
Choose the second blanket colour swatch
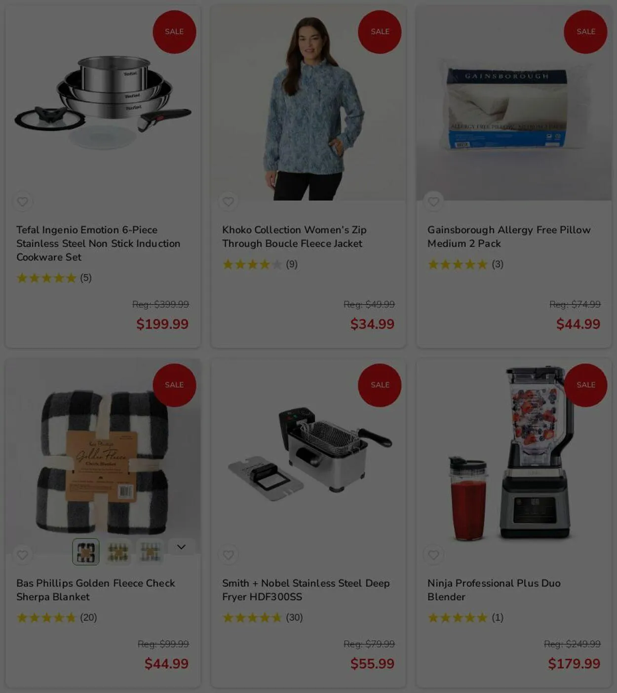[x=118, y=552]
